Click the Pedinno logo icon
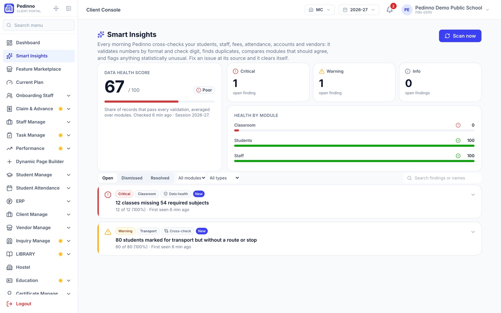Viewport: 501px width, 313px height. pyautogui.click(x=9, y=8)
